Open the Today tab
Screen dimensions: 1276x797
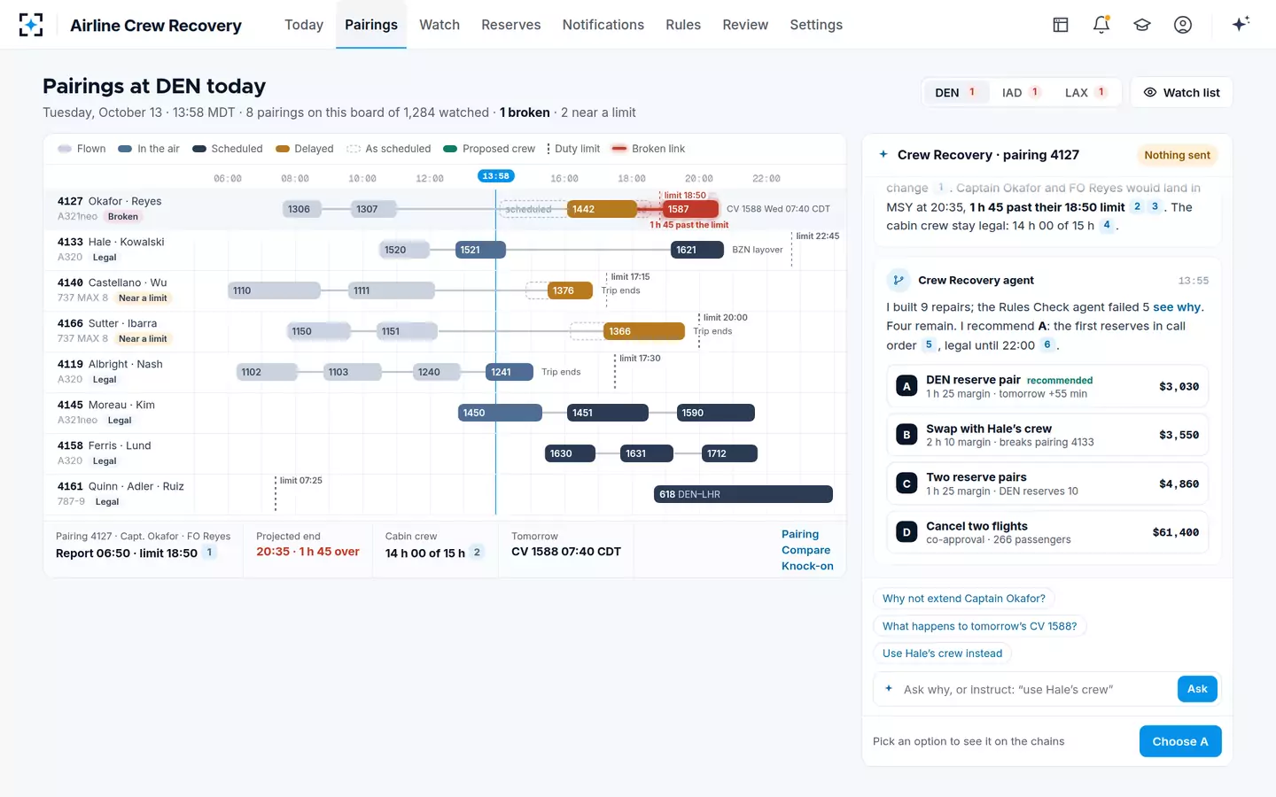click(x=304, y=25)
